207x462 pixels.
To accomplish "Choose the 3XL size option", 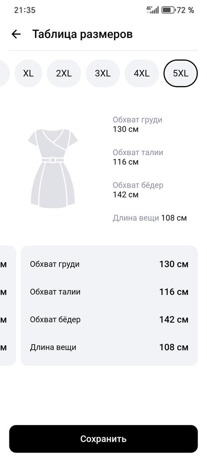I will (103, 74).
